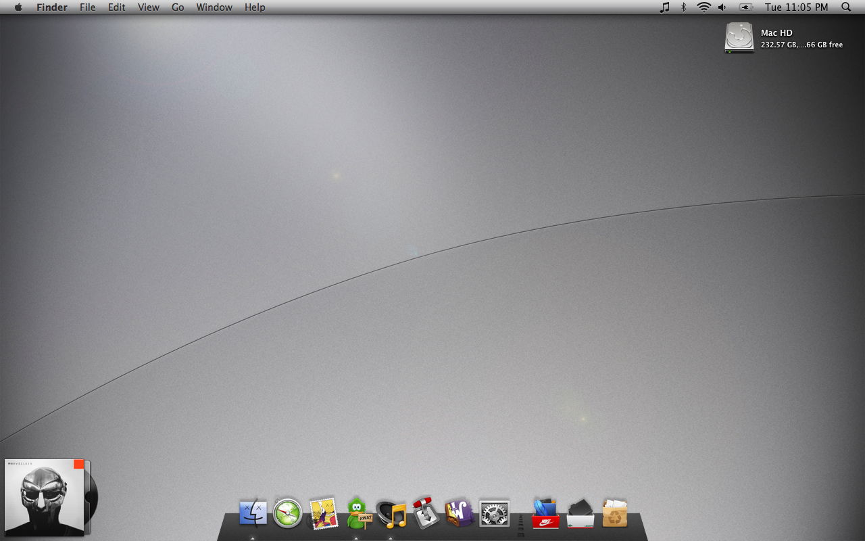865x541 pixels.
Task: Click the music note menu bar icon
Action: pyautogui.click(x=665, y=7)
